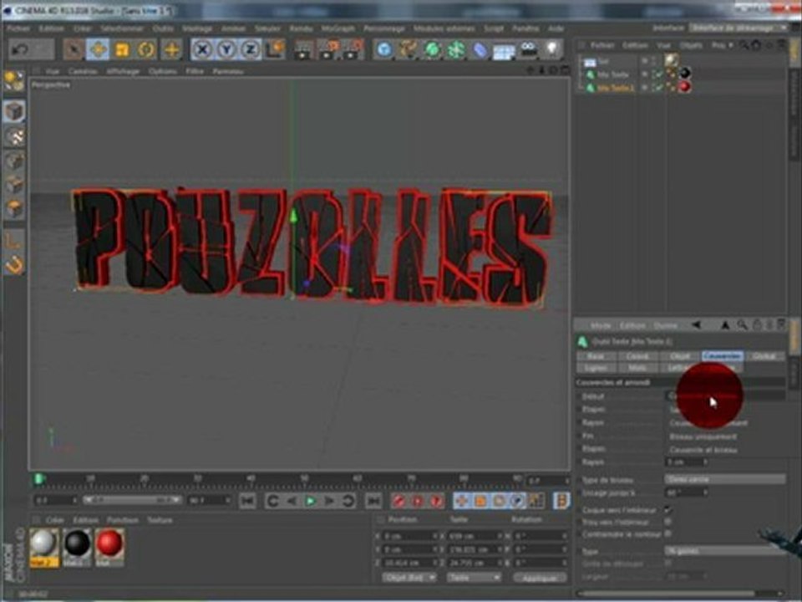
Task: Open the Script menu
Action: pos(494,28)
